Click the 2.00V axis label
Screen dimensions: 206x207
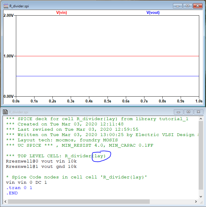click(9, 15)
